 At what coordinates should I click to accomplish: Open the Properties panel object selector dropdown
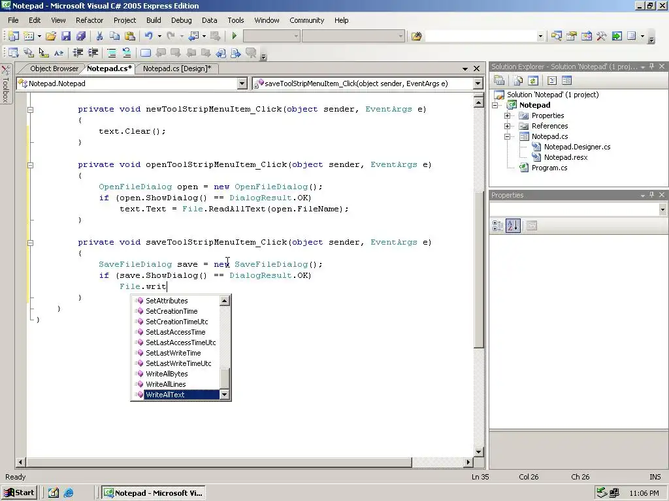point(662,209)
